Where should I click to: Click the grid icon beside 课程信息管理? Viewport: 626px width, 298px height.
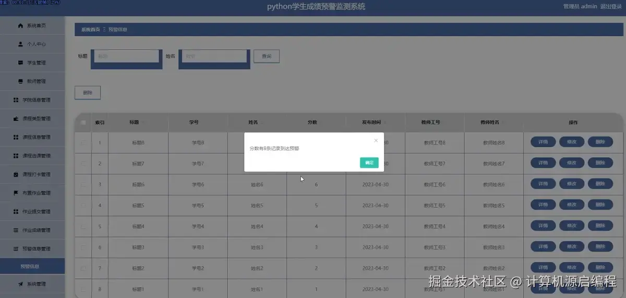[16, 137]
